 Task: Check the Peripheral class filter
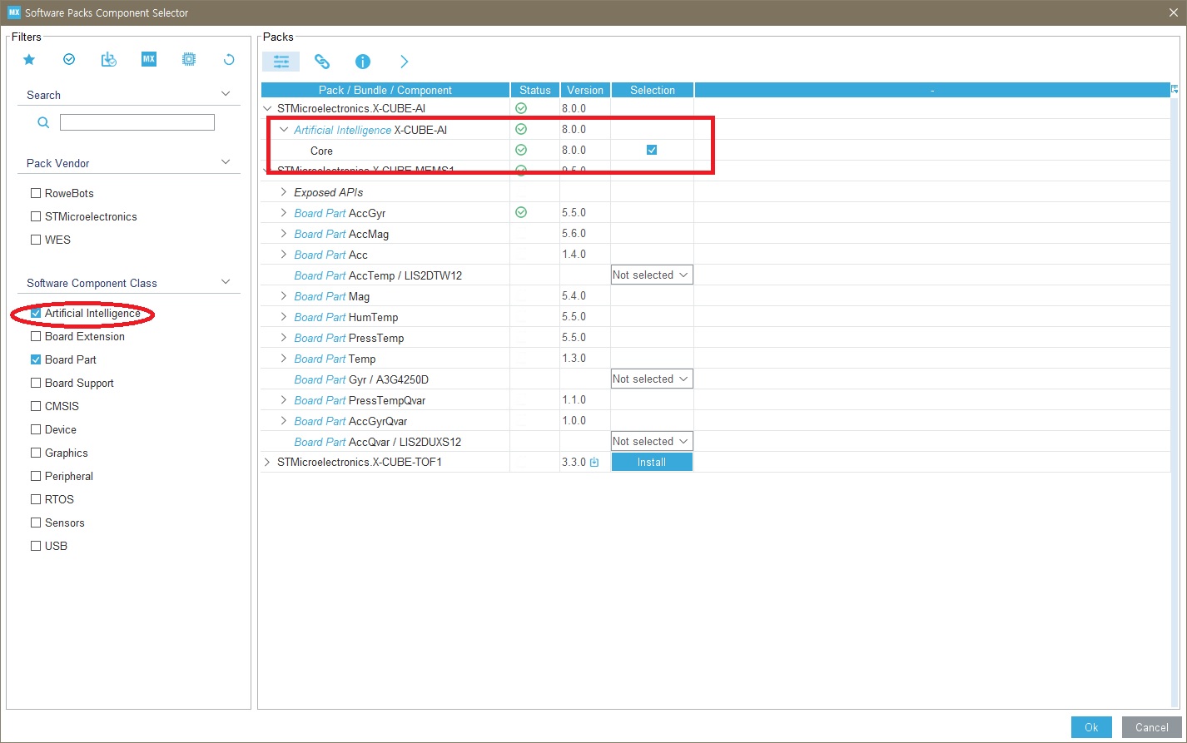point(36,476)
